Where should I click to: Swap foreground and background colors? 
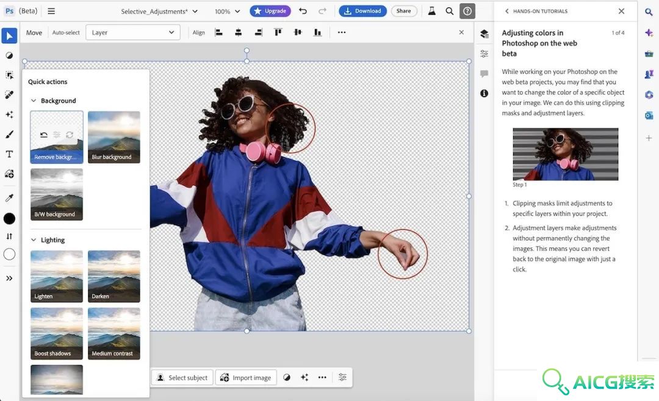point(9,236)
